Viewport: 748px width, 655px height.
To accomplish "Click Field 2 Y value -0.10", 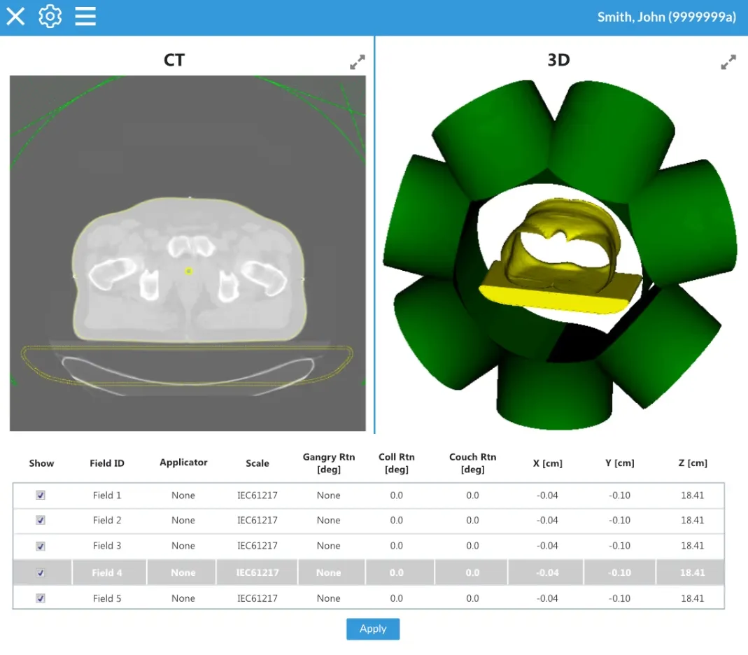I will (619, 520).
